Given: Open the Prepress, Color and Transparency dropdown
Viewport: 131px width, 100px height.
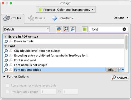Looking at the screenshot, I should pos(66,9).
